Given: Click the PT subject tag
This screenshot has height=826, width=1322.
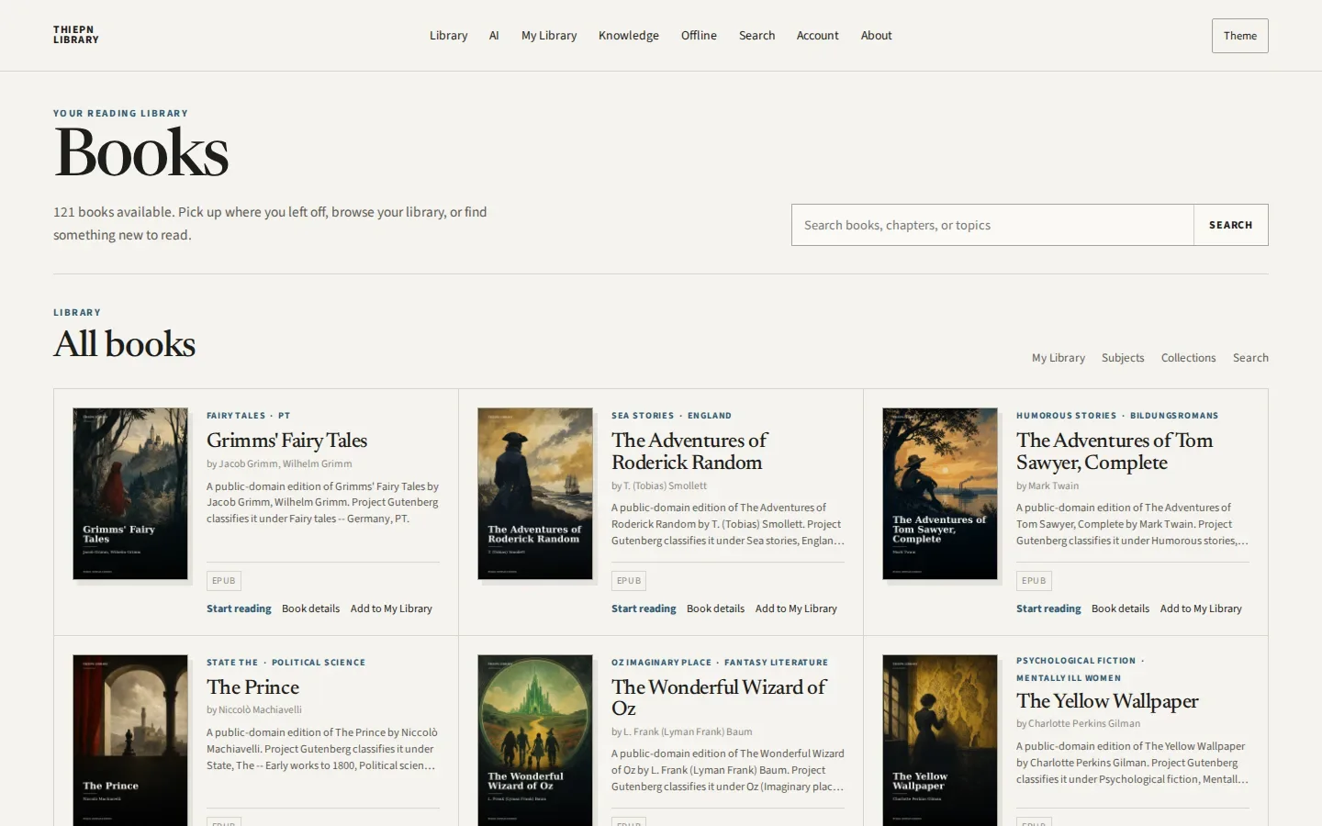Looking at the screenshot, I should click(284, 416).
